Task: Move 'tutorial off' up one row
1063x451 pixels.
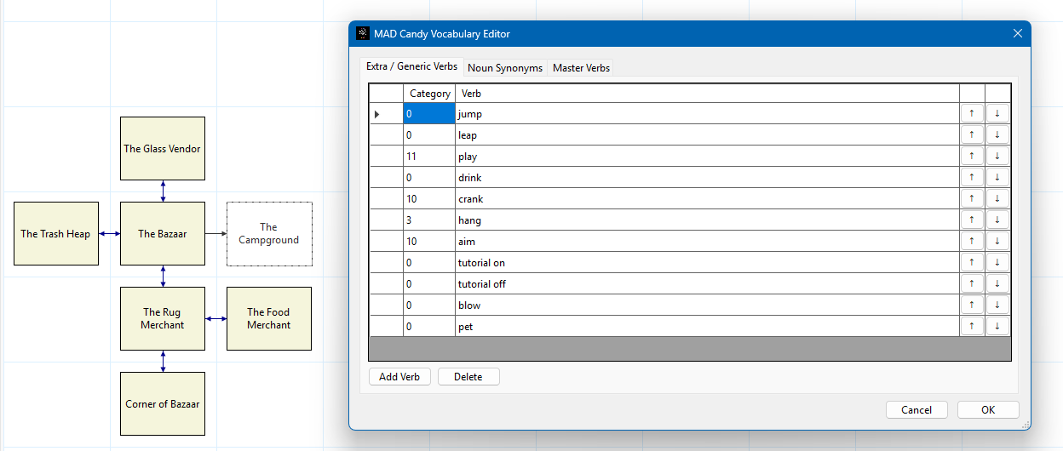Action: click(972, 284)
